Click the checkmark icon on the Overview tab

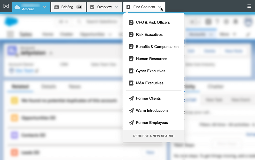pyautogui.click(x=92, y=7)
